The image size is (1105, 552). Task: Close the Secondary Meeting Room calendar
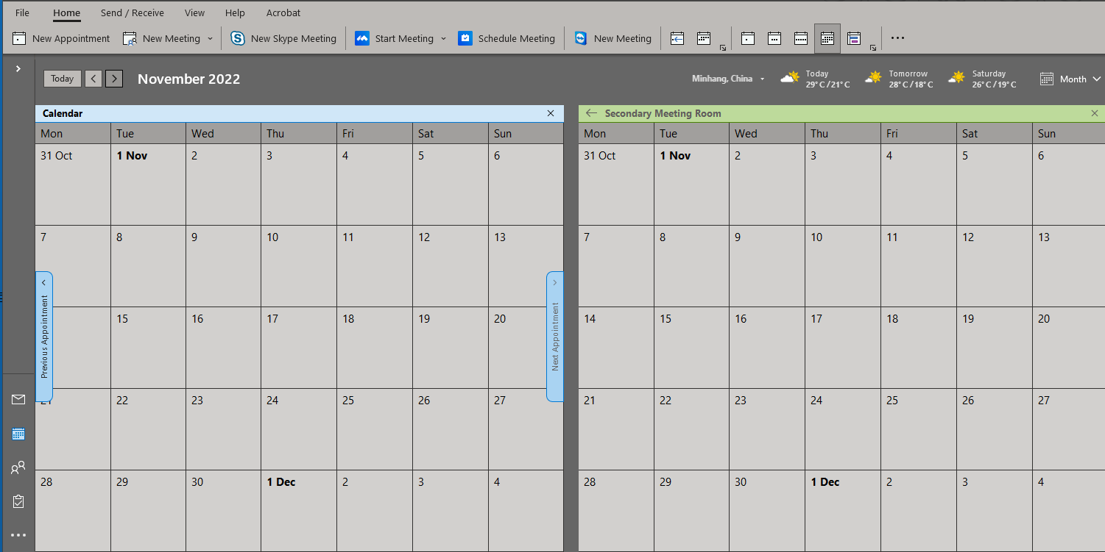pos(1095,113)
